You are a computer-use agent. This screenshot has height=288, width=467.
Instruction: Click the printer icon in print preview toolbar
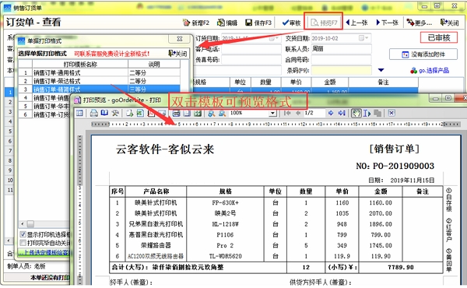(94, 113)
